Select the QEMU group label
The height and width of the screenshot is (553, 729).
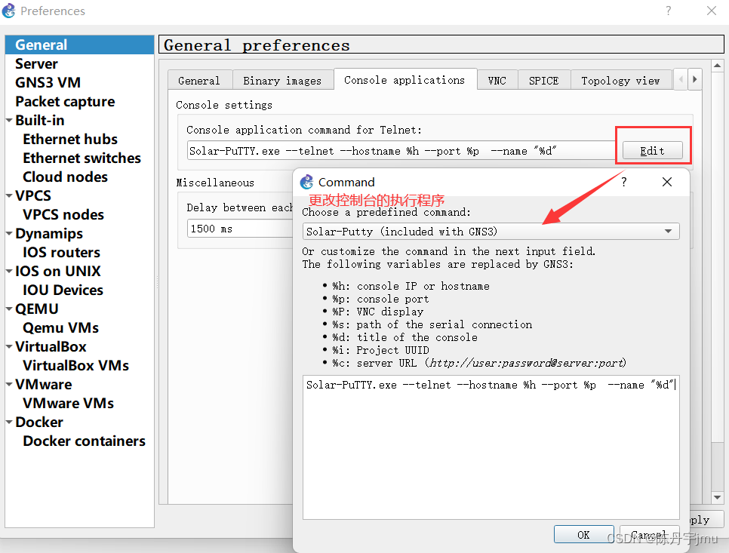tap(37, 309)
